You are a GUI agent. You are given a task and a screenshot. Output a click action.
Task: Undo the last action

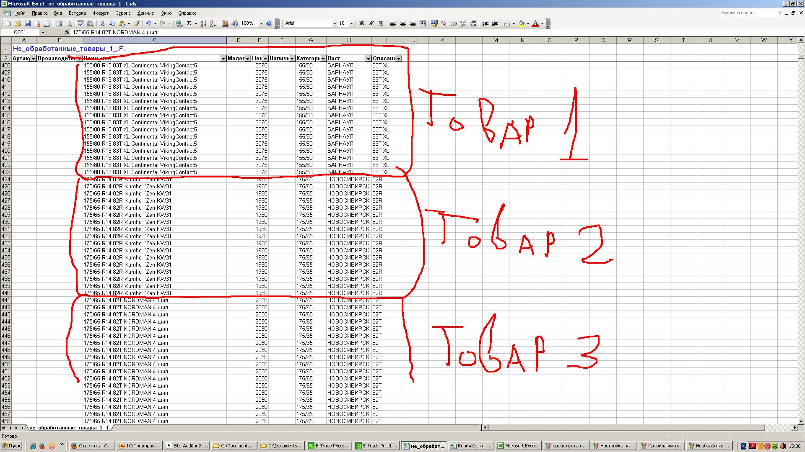click(148, 23)
